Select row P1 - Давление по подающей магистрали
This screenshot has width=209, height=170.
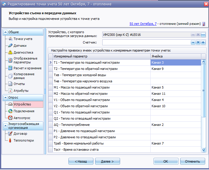pos(125,131)
